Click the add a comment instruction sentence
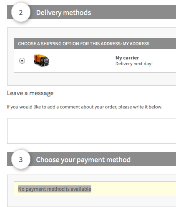Viewport: 176px width, 207px height. click(x=85, y=107)
